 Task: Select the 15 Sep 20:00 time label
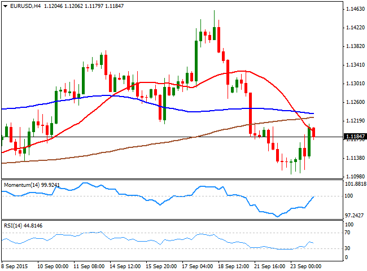(x=161, y=266)
